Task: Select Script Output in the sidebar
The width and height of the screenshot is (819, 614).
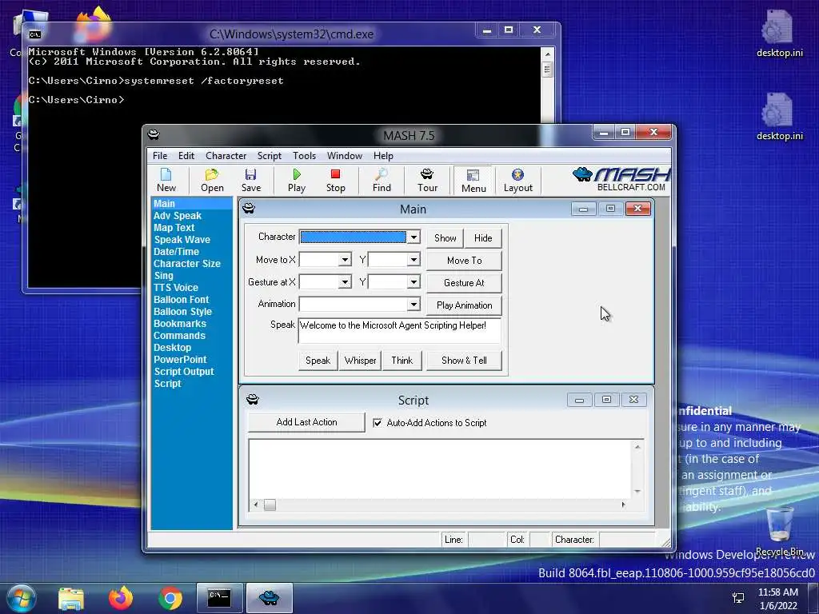Action: pos(184,372)
